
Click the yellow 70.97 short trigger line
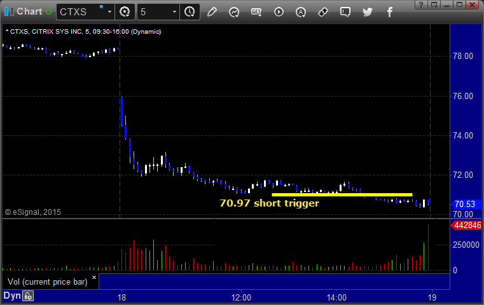342,194
